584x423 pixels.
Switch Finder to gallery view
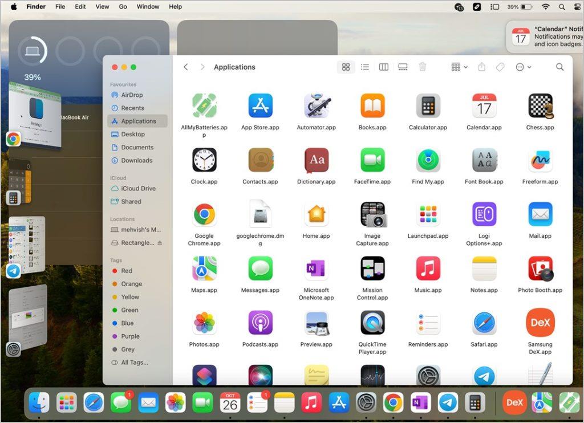pyautogui.click(x=403, y=67)
